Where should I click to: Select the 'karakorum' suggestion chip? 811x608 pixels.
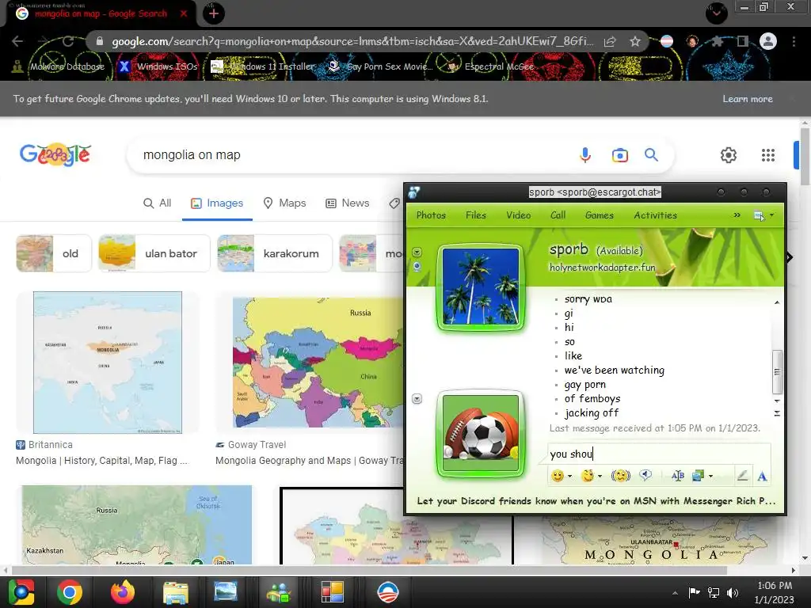[275, 253]
